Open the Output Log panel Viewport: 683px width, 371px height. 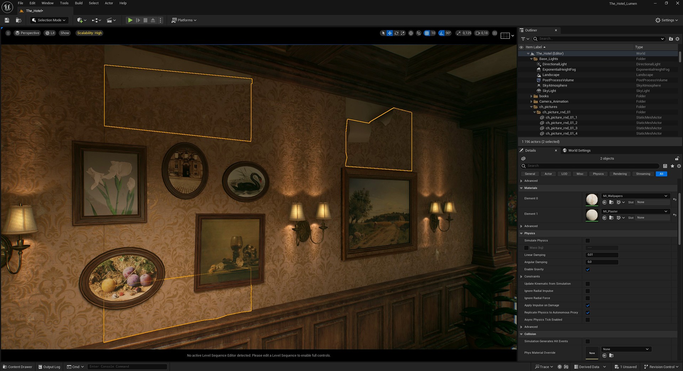pos(49,367)
